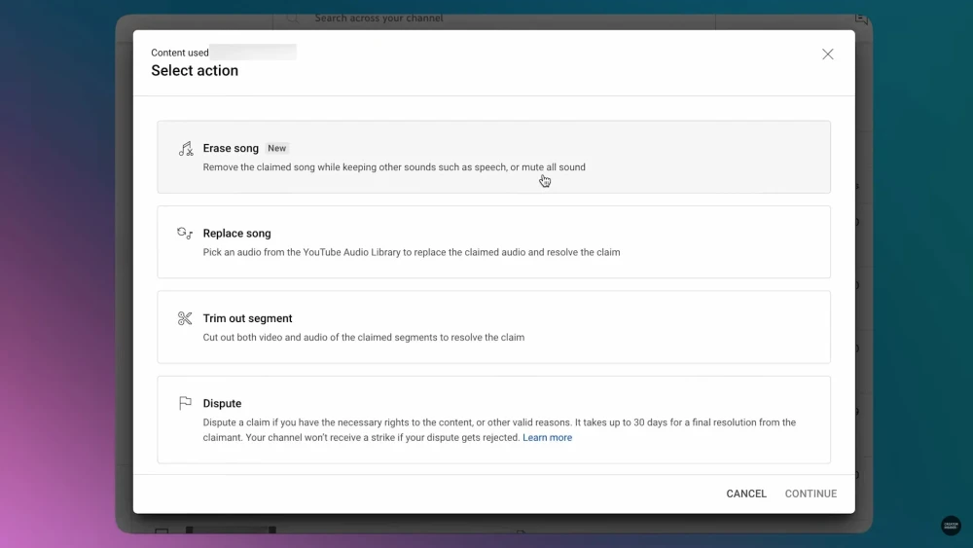Click the Trim description about cutting claimed segments

coord(363,338)
